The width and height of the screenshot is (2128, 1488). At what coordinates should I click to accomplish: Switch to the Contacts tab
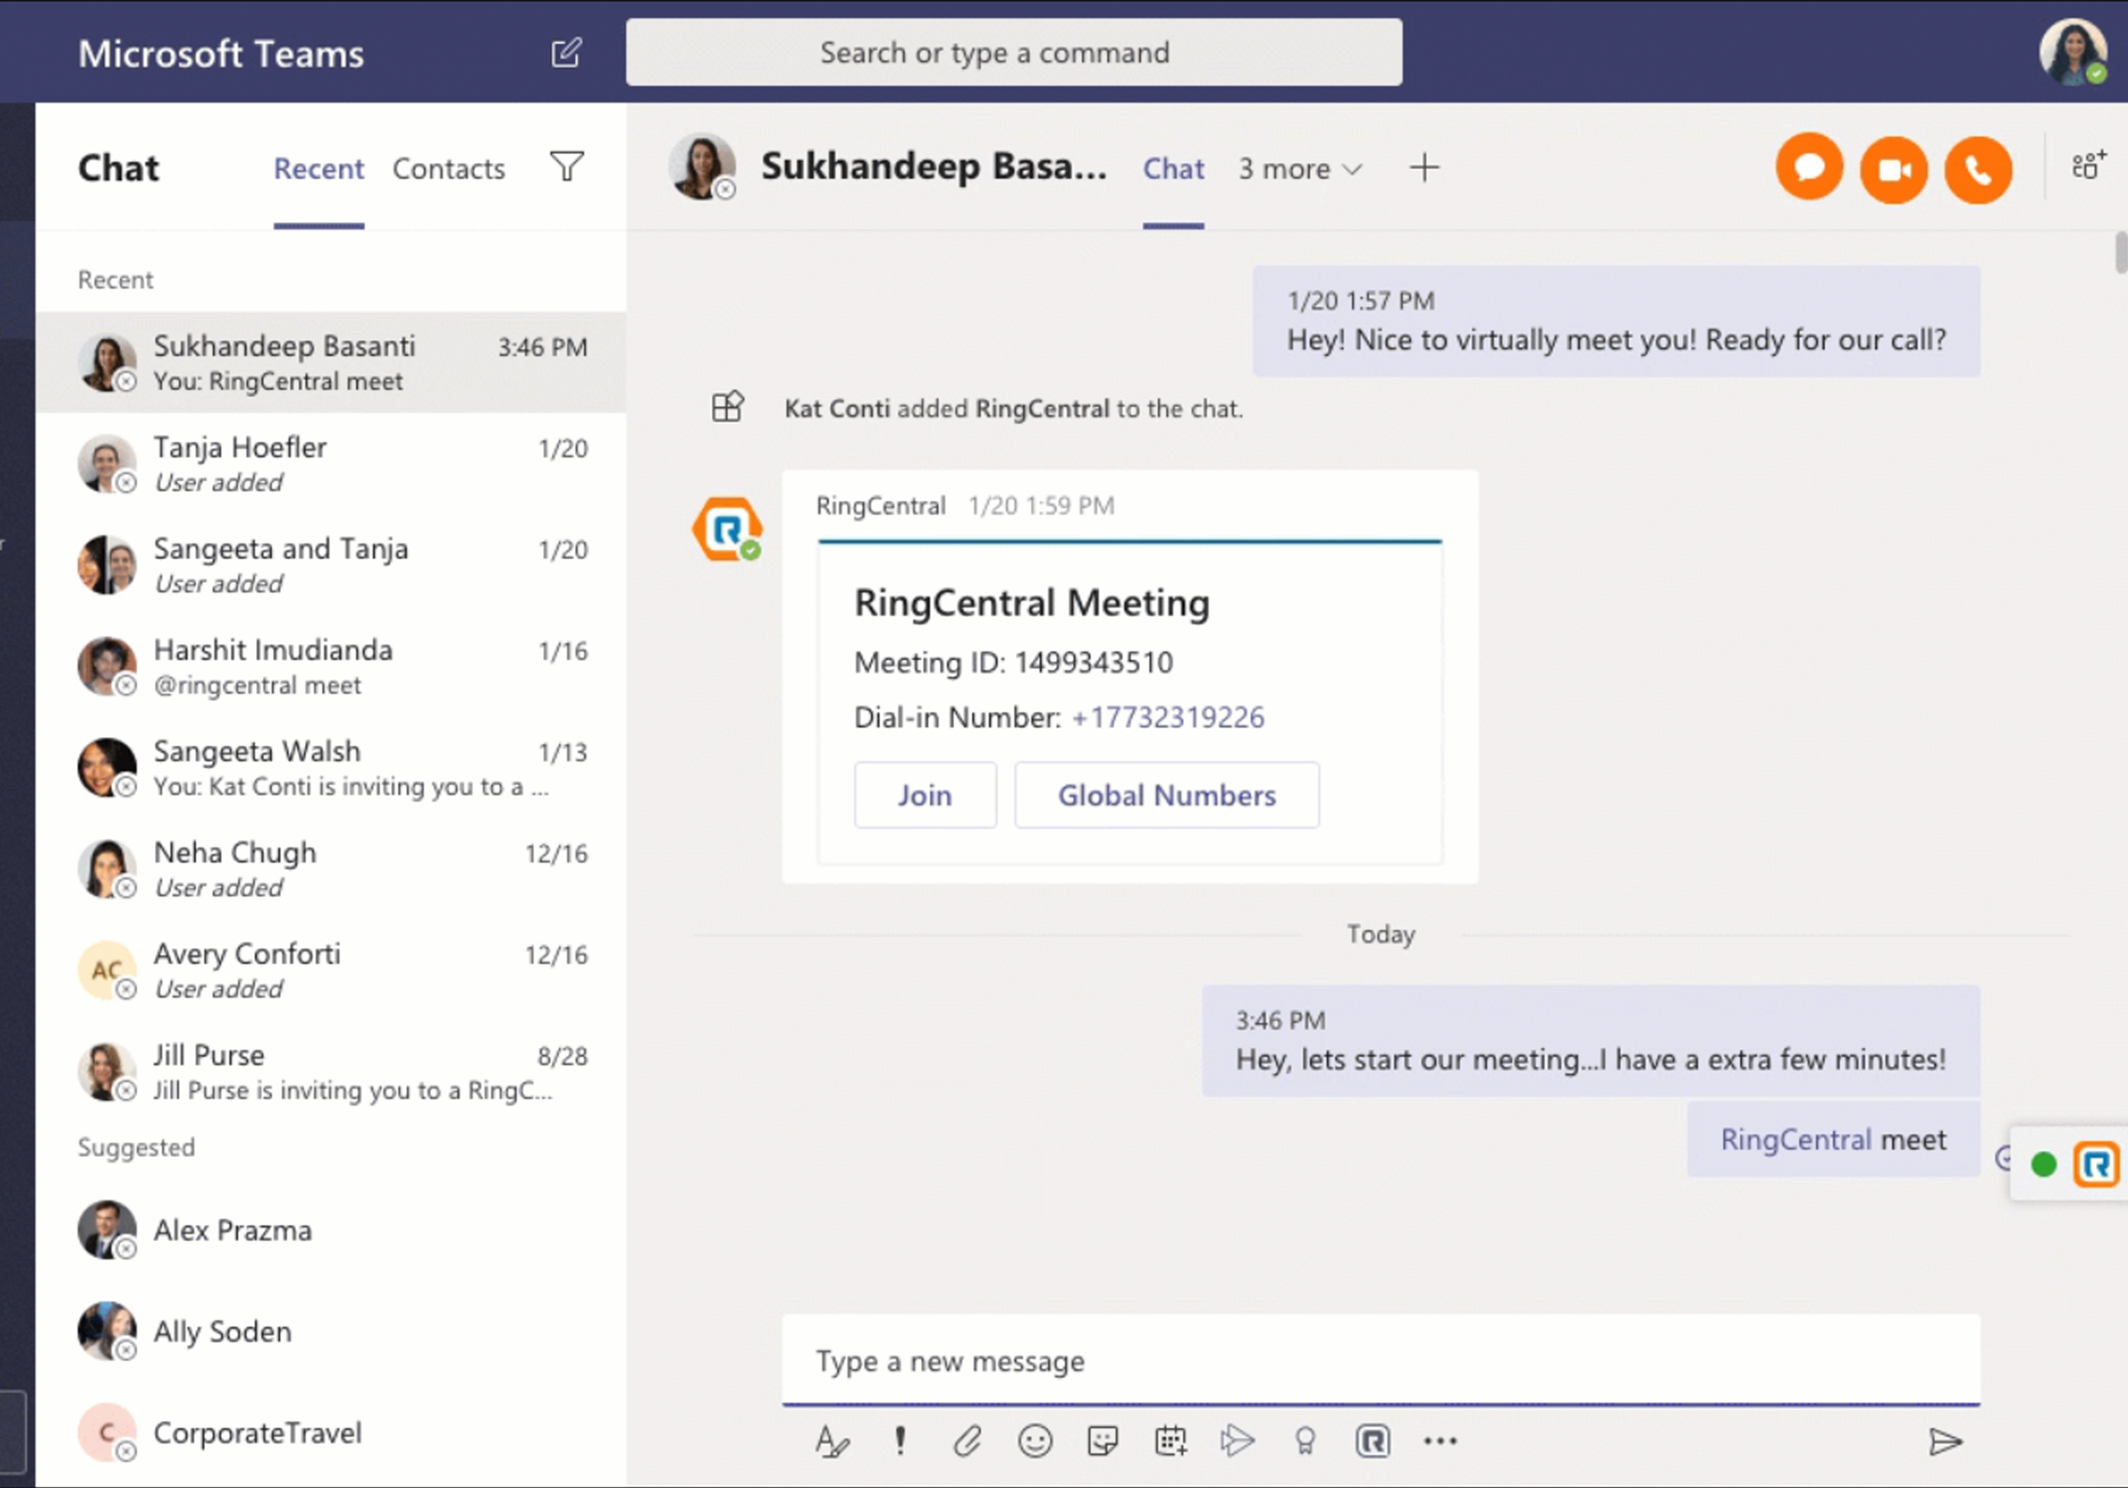(449, 169)
